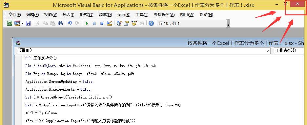Open toolbar options arrow after position box
The height and width of the screenshot is (125, 307).
228,24
